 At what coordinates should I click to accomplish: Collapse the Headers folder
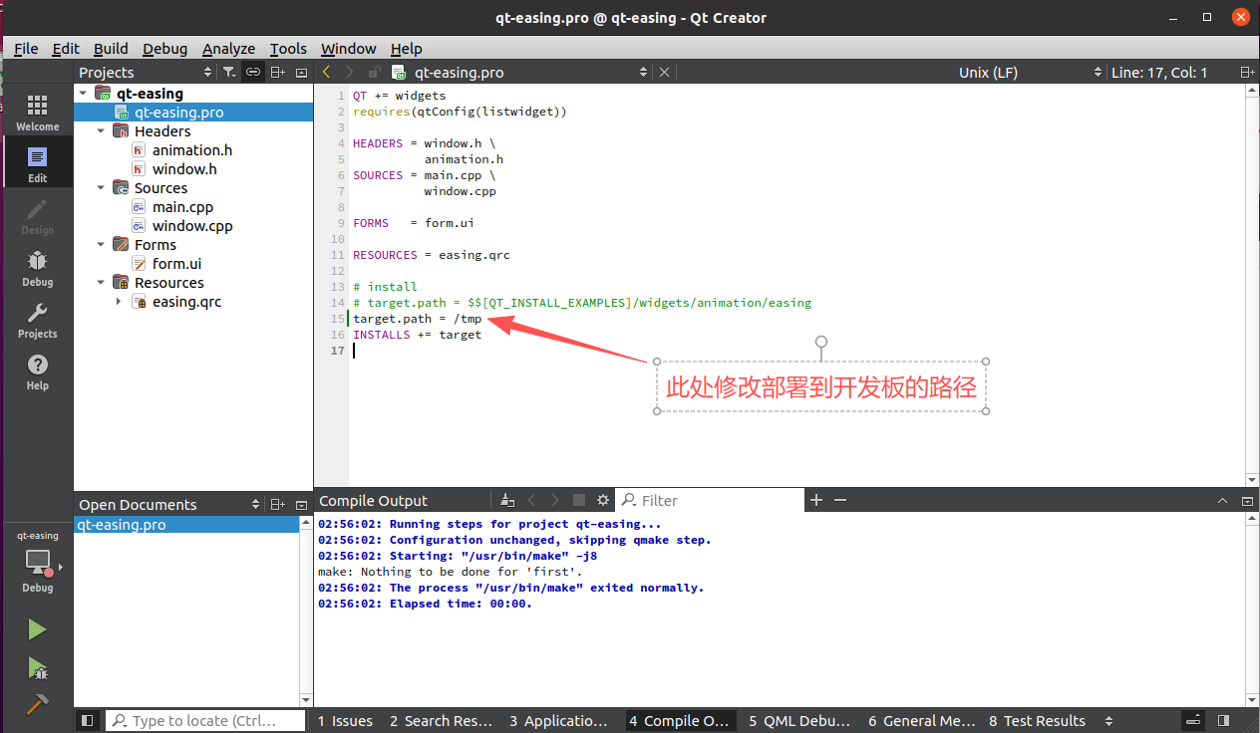pos(101,131)
